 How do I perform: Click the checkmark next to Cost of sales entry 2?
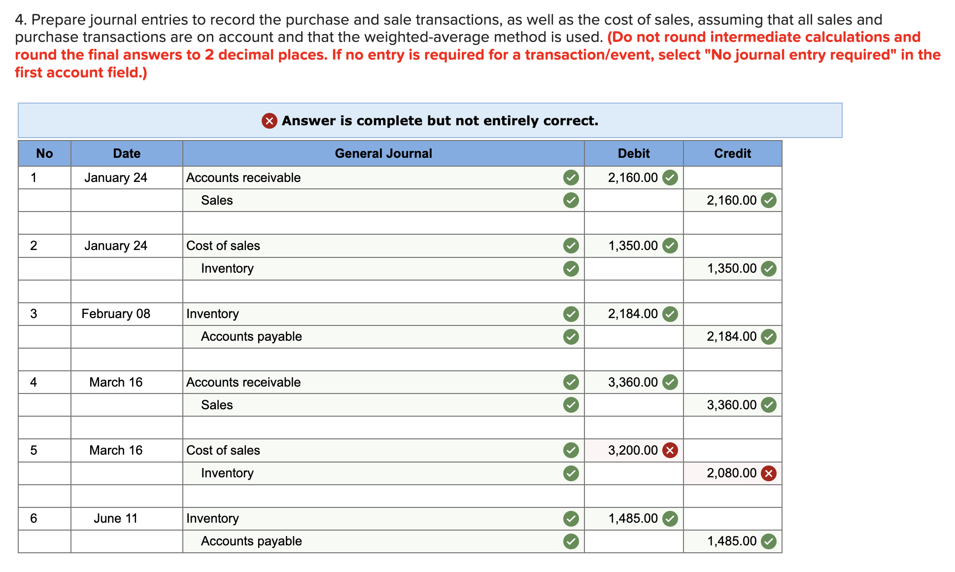coord(571,246)
